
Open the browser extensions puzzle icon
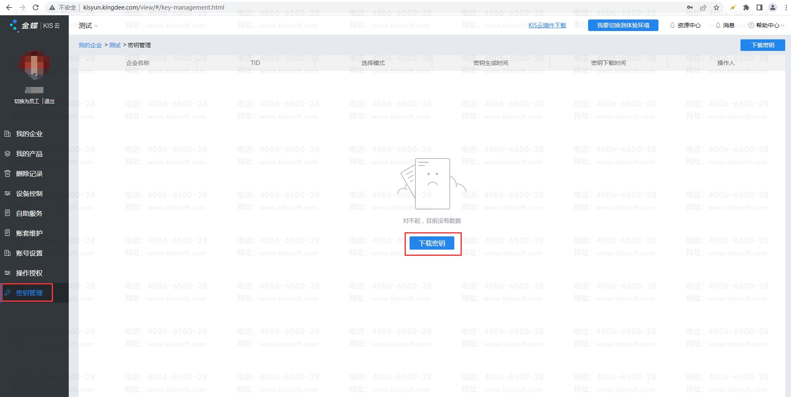click(746, 7)
